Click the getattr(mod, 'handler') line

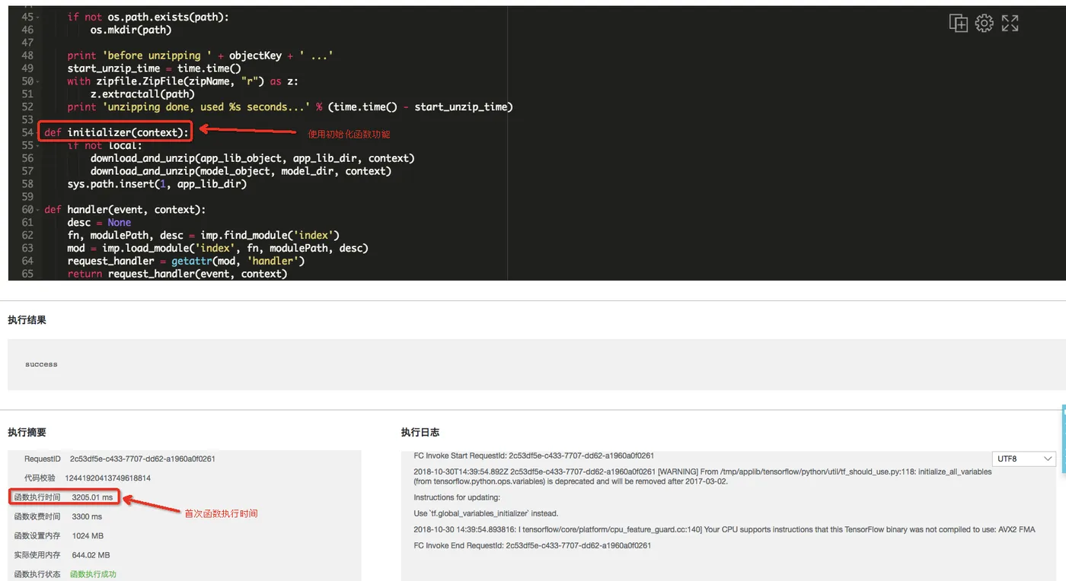(186, 261)
